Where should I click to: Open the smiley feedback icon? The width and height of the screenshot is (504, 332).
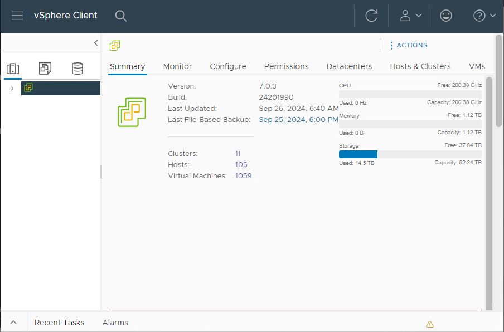pyautogui.click(x=446, y=16)
